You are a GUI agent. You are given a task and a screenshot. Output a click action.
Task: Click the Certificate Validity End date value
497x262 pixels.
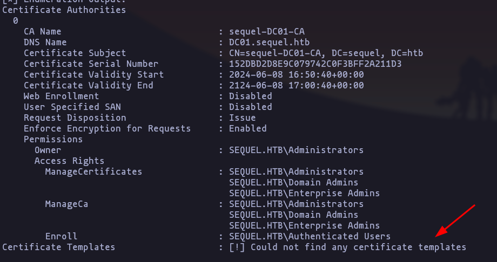point(297,85)
